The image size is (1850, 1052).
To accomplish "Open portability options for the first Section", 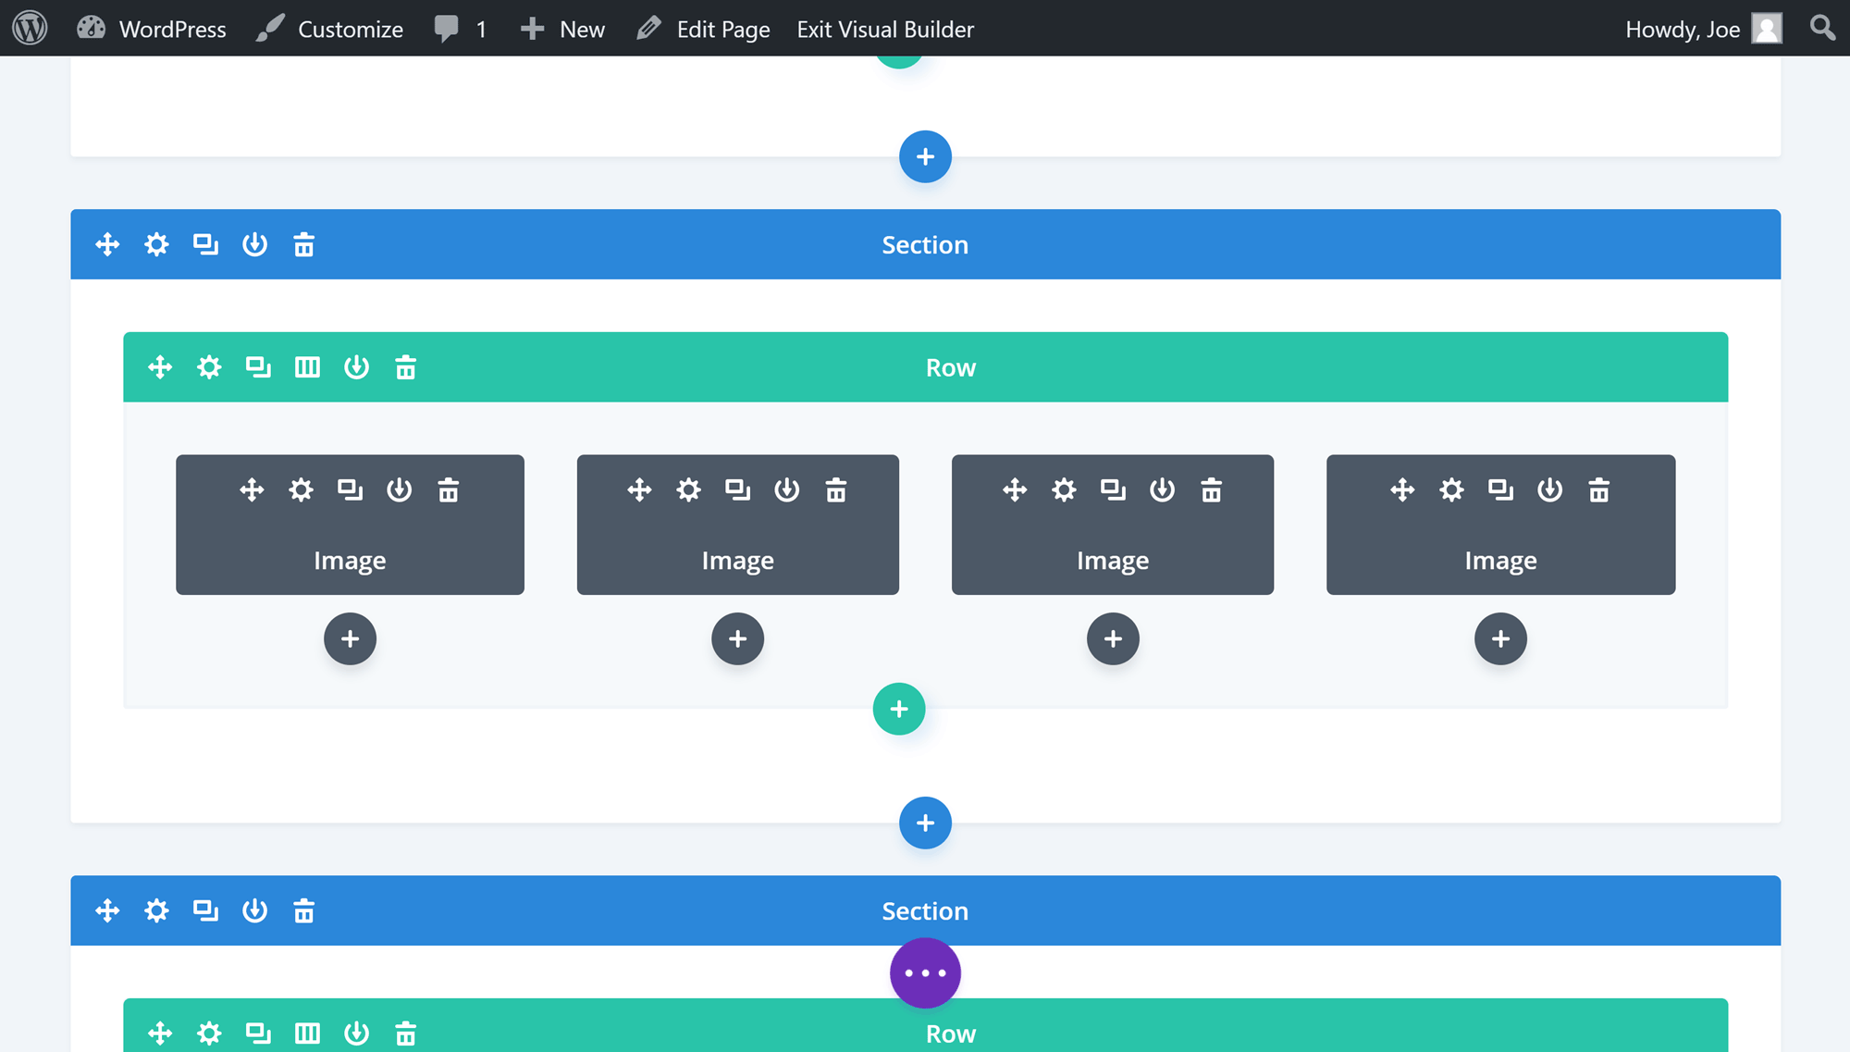I will point(255,244).
